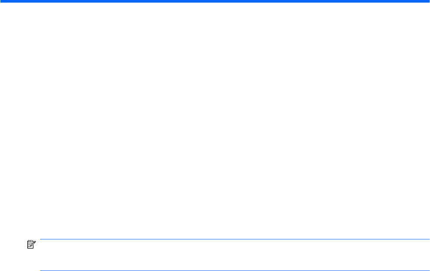Click the lower blue line of the note box
The width and height of the screenshot is (430, 271).
pos(235,271)
